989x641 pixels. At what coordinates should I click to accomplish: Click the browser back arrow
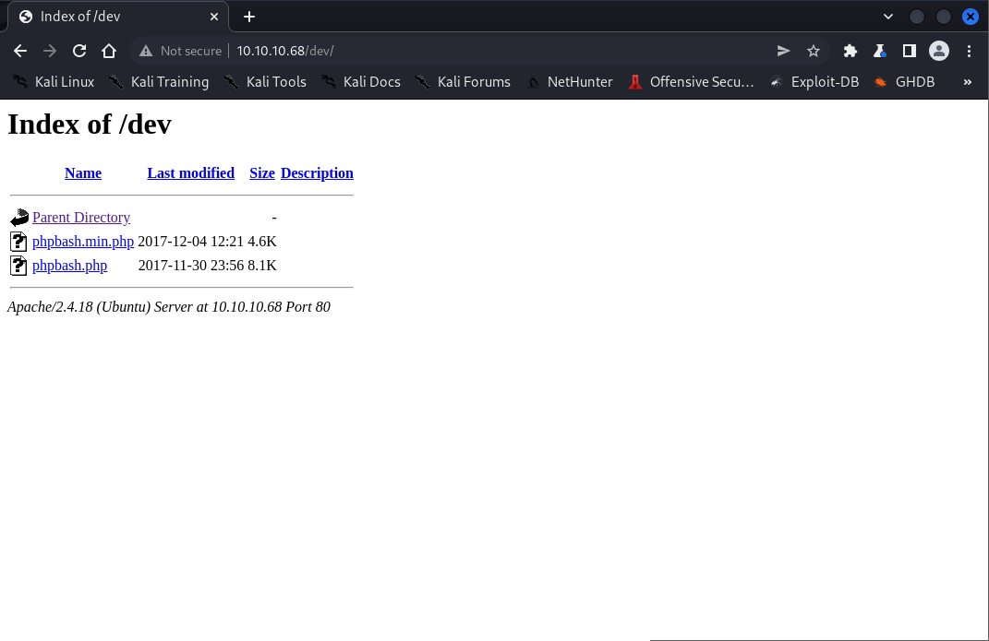[20, 51]
